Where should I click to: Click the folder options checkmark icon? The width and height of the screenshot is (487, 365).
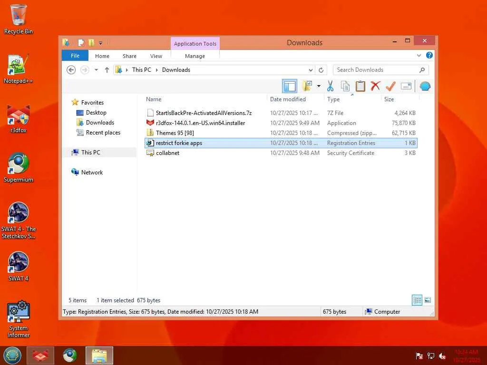308,86
